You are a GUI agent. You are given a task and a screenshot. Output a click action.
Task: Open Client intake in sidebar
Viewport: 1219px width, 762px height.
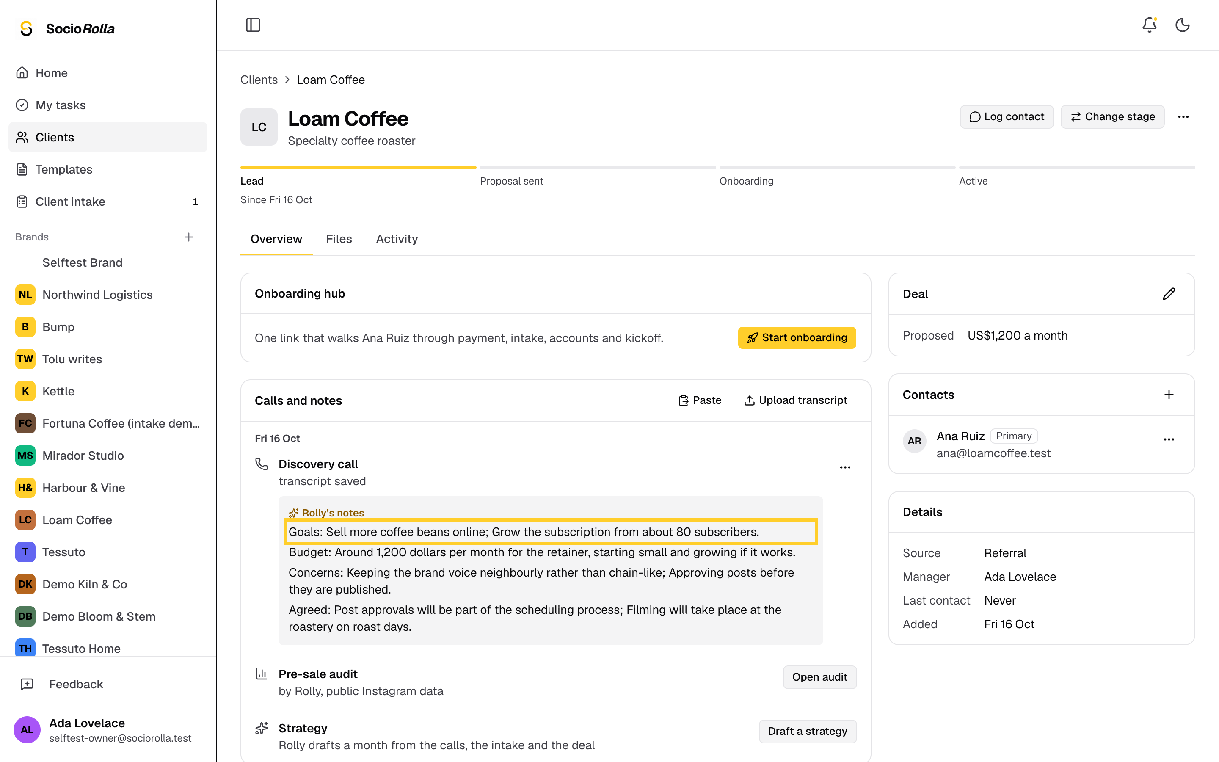tap(108, 202)
